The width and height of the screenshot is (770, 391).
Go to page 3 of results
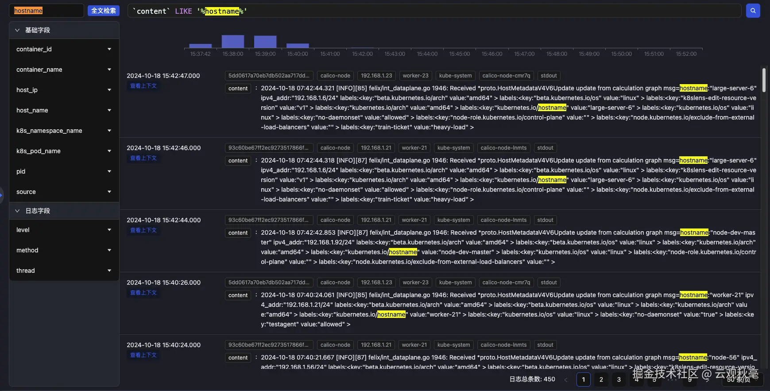pos(619,379)
